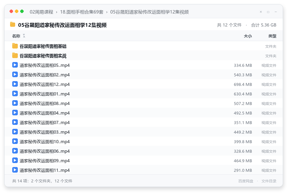Viewport: 287px width, 193px height.
Task: Click the video icon for 道家秘传改运面相08..mp4
Action: click(15, 103)
